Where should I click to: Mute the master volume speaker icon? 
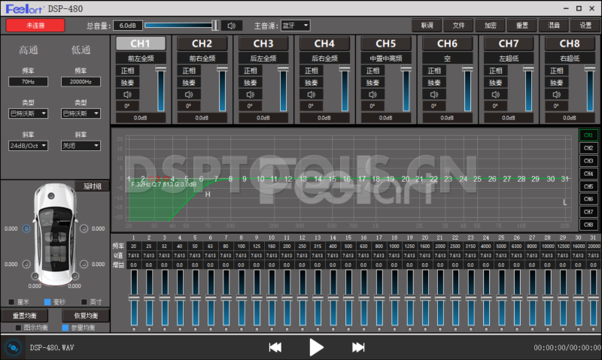(x=234, y=26)
